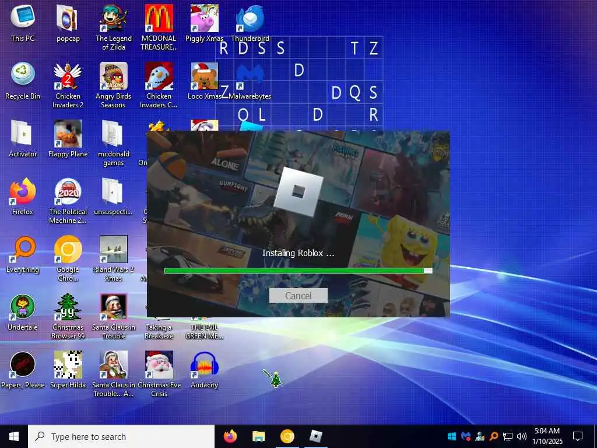Viewport: 597px width, 448px height.
Task: Open File Explorer from taskbar
Action: click(x=258, y=436)
